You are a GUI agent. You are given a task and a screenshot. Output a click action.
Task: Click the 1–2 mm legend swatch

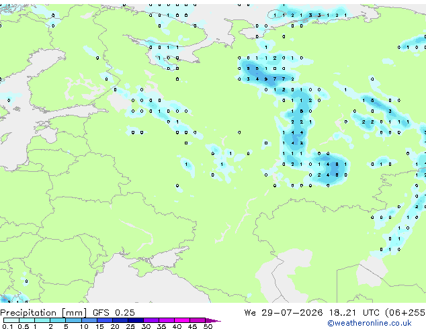[42, 320]
